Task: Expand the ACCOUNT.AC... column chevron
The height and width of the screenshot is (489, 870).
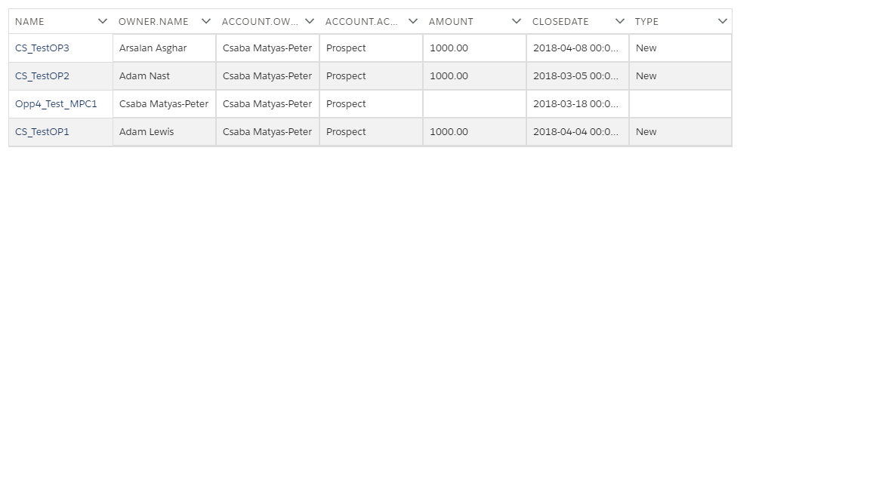Action: 413,21
